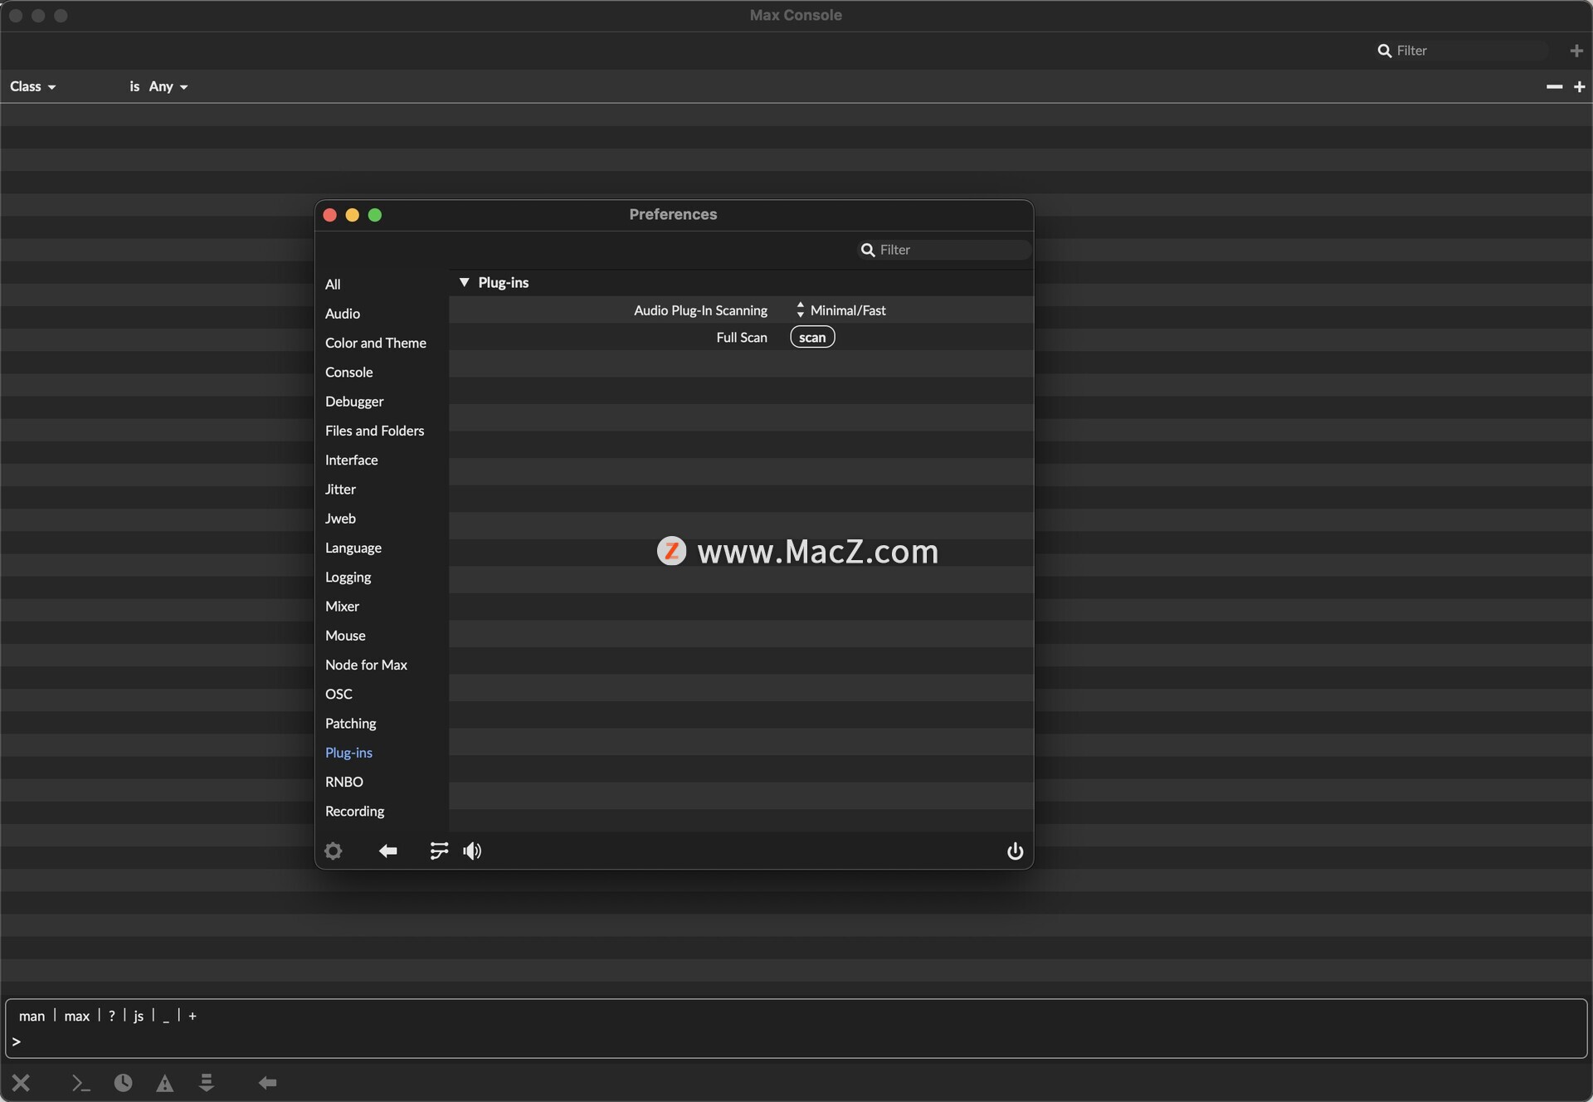Image resolution: width=1593 pixels, height=1102 pixels.
Task: Toggle the clock timestamp icon in Max Console
Action: click(x=123, y=1083)
